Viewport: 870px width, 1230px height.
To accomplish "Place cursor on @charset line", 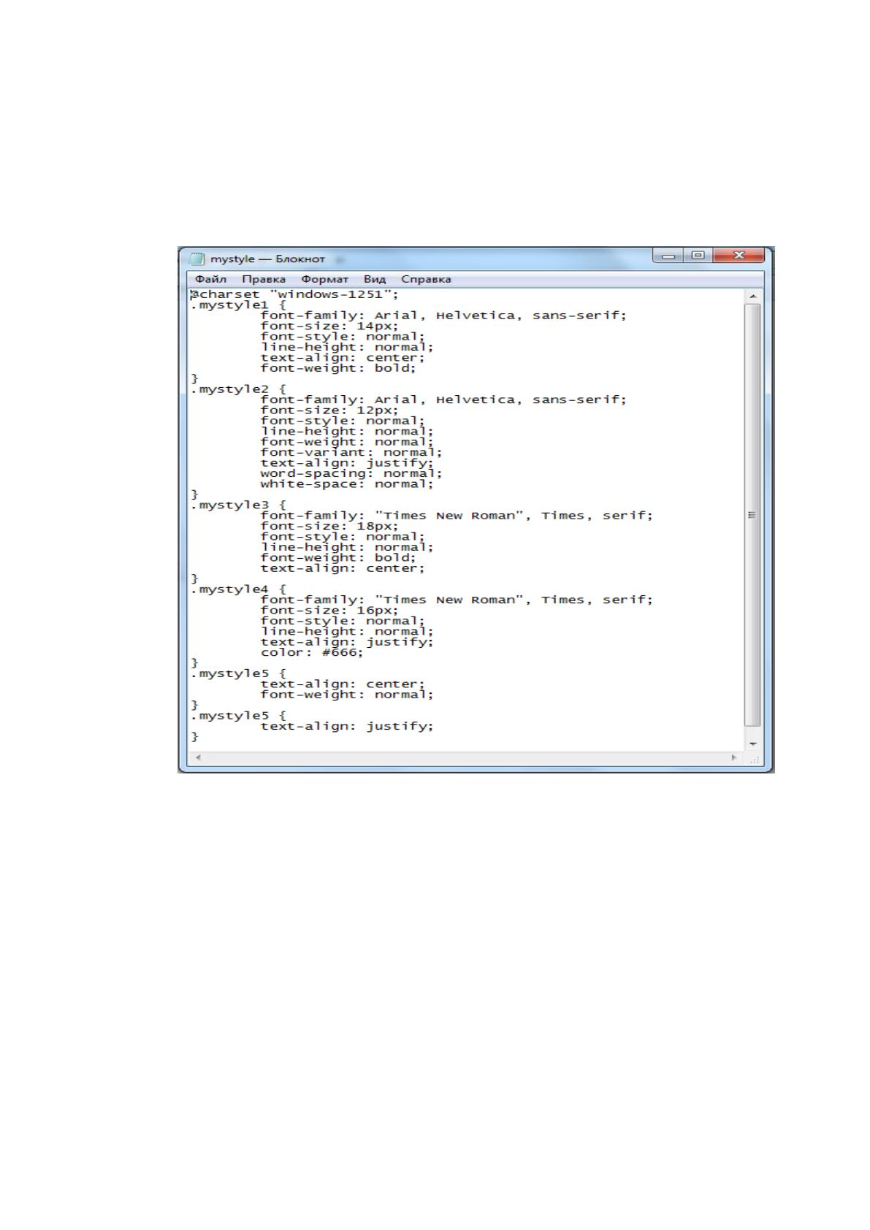I will click(294, 294).
